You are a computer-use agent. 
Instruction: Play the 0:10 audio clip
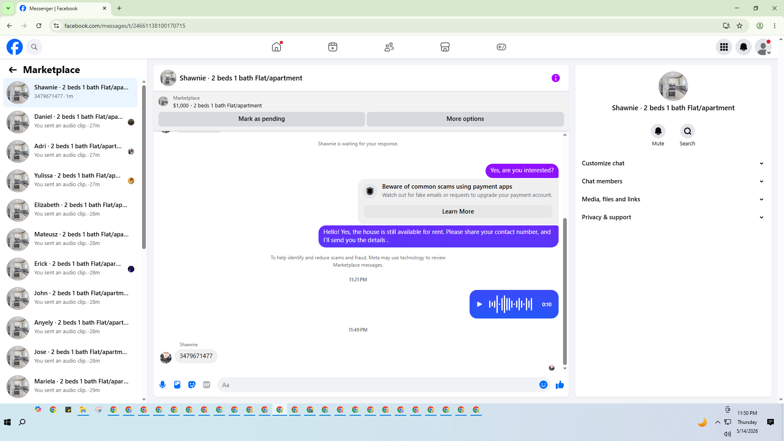(x=480, y=304)
